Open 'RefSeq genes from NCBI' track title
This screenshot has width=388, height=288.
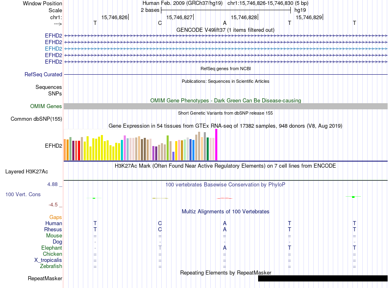coord(225,69)
